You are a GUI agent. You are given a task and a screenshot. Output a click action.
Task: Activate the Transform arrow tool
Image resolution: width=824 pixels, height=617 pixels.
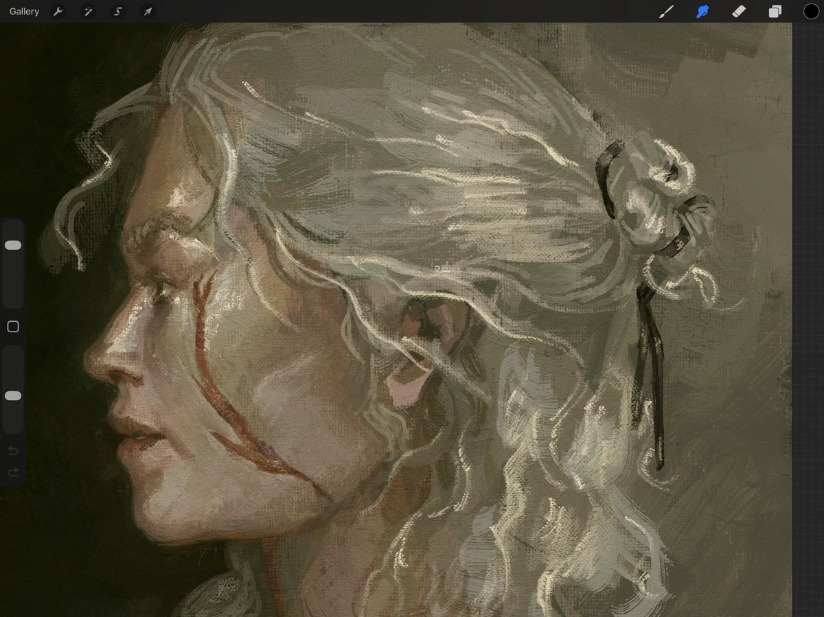[x=148, y=12]
